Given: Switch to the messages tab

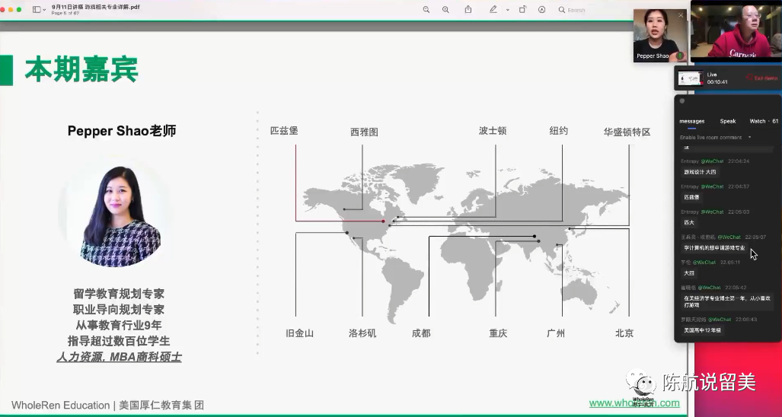Looking at the screenshot, I should pos(691,121).
